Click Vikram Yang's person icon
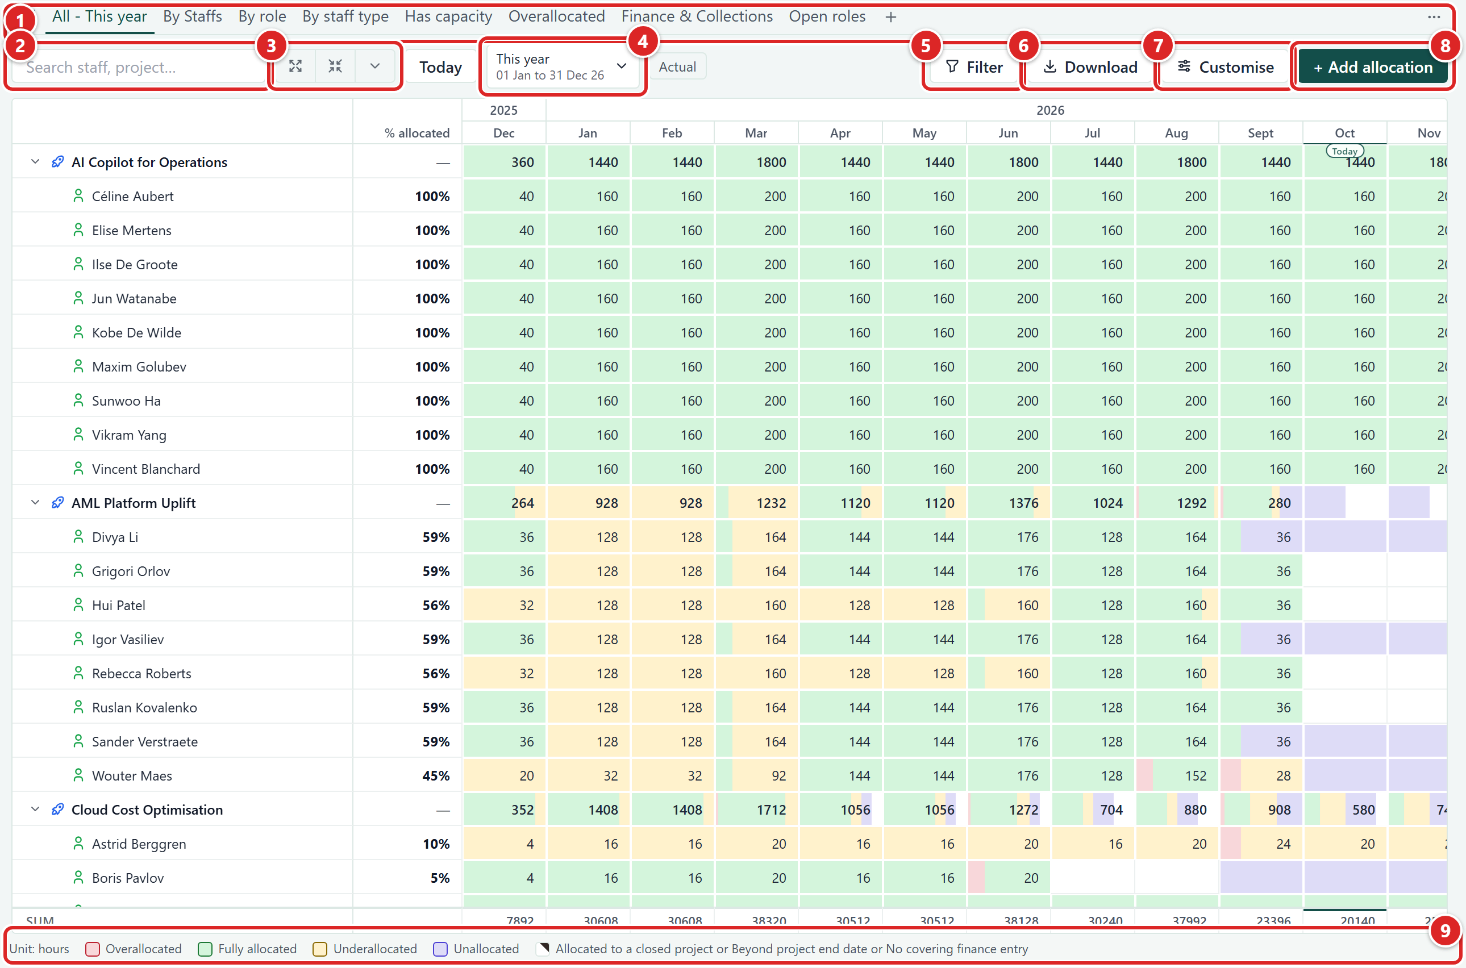 click(x=78, y=435)
